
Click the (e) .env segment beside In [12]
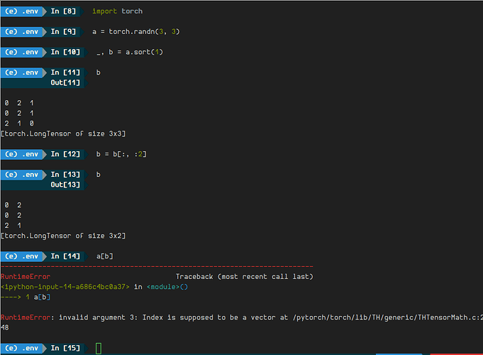tap(21, 154)
